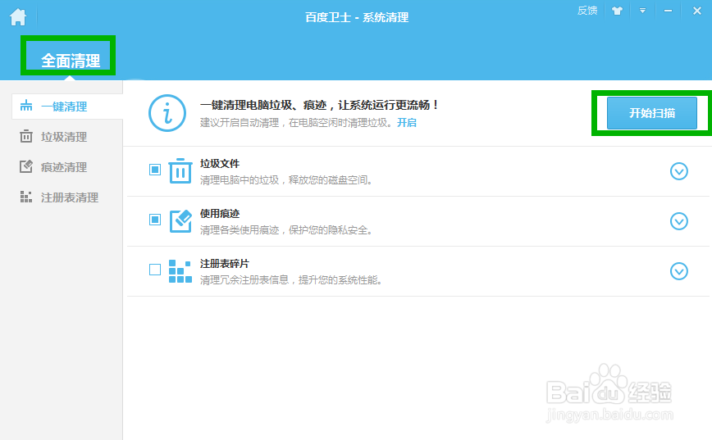Switch to the 全面清理 tab

point(71,61)
